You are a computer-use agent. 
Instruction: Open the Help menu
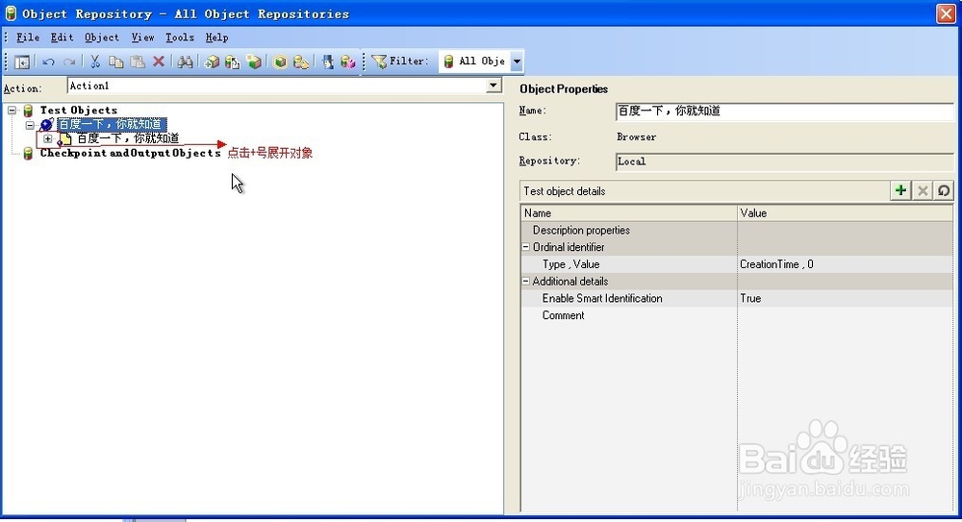(x=216, y=37)
